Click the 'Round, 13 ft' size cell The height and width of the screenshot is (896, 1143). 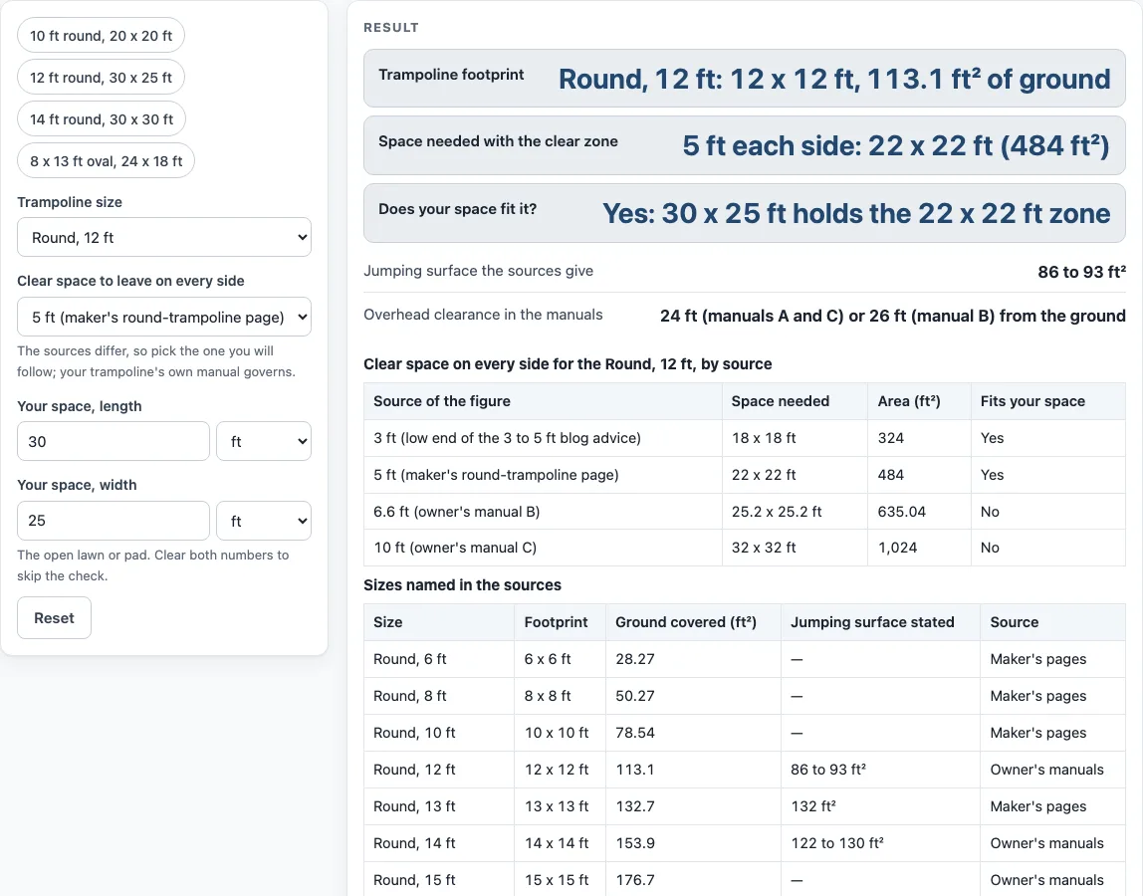tap(439, 806)
